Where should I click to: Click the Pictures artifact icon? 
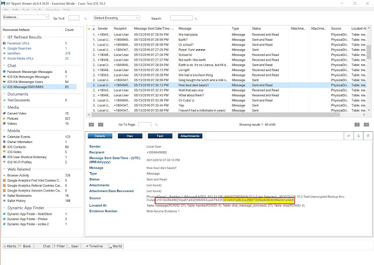[x=4, y=118]
